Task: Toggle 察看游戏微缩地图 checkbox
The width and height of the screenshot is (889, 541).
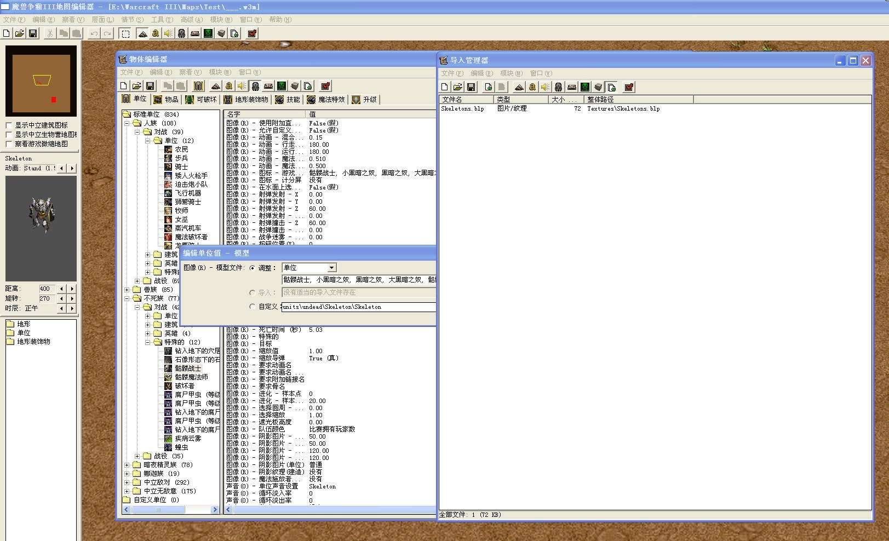Action: point(9,144)
